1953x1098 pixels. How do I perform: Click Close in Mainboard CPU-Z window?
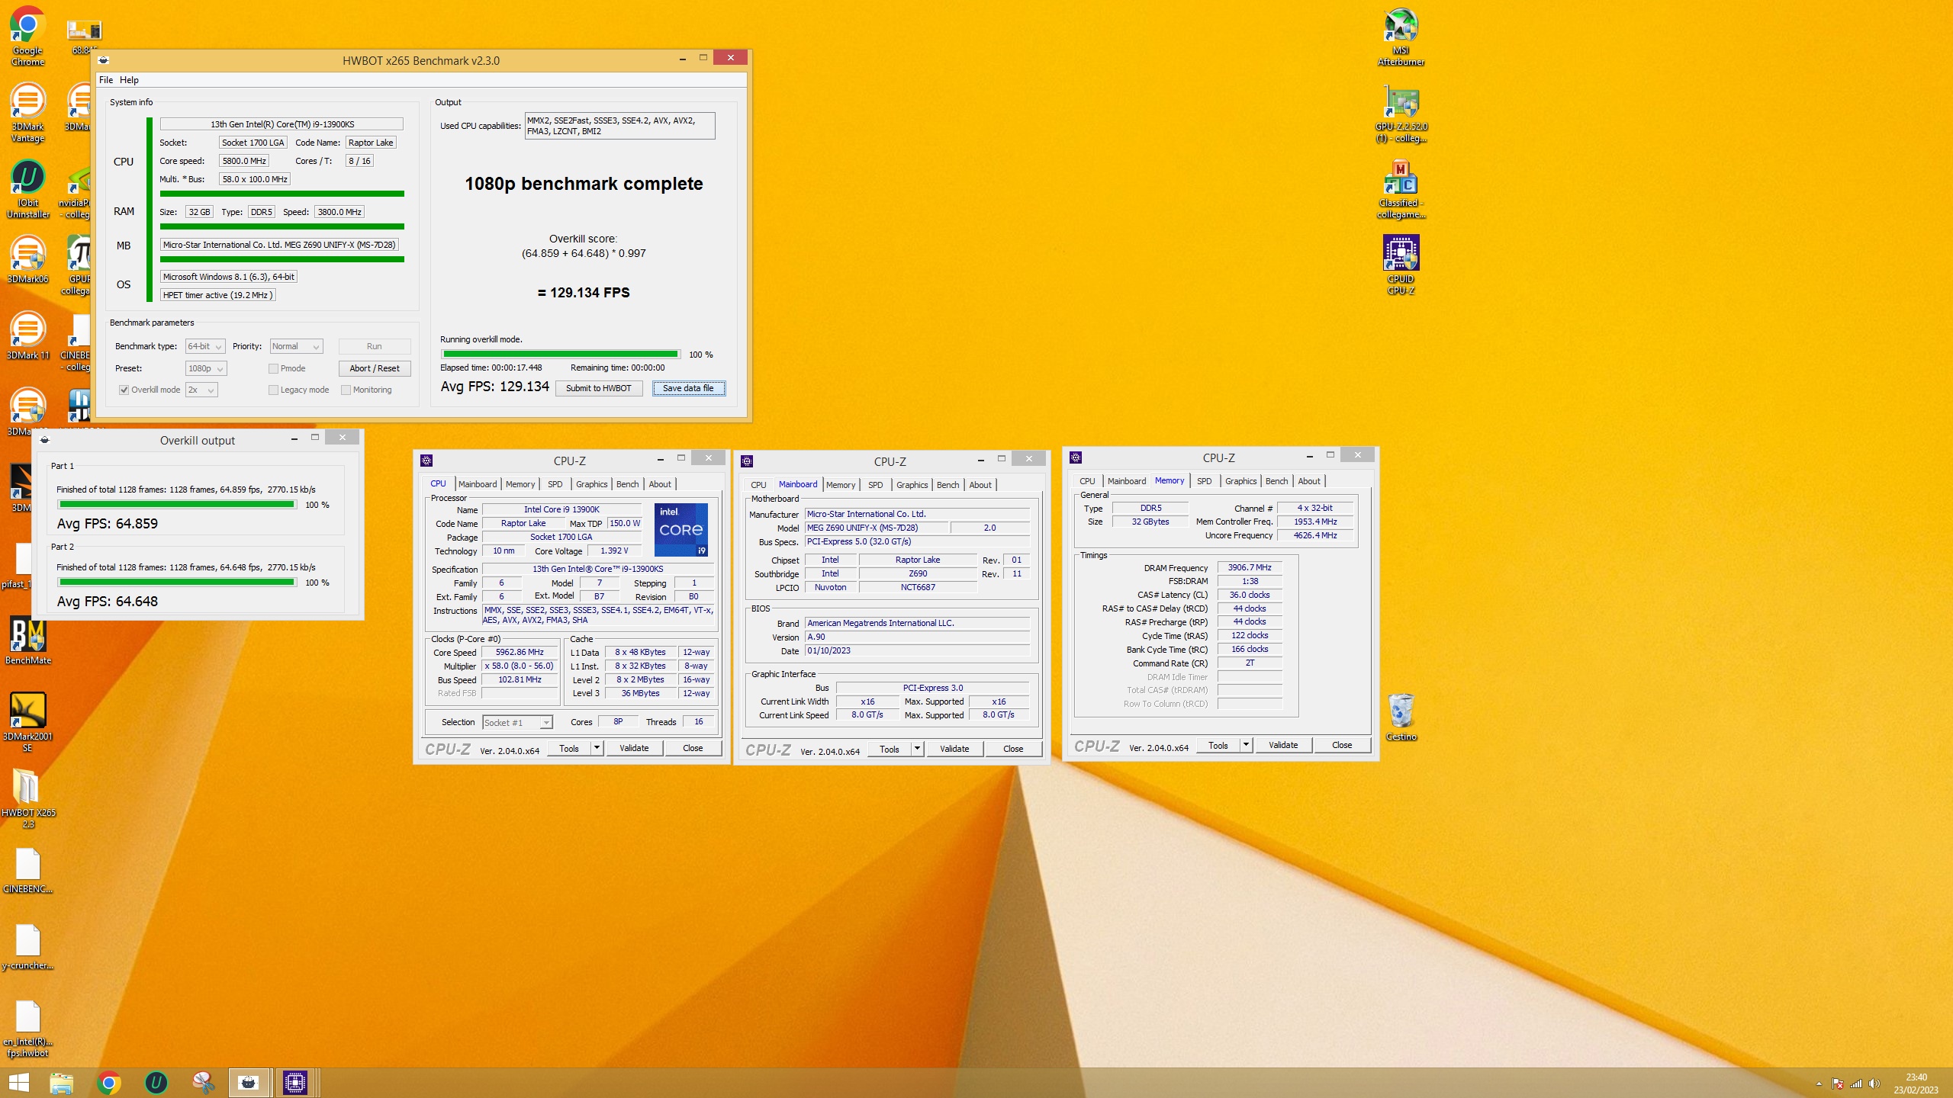1013,749
